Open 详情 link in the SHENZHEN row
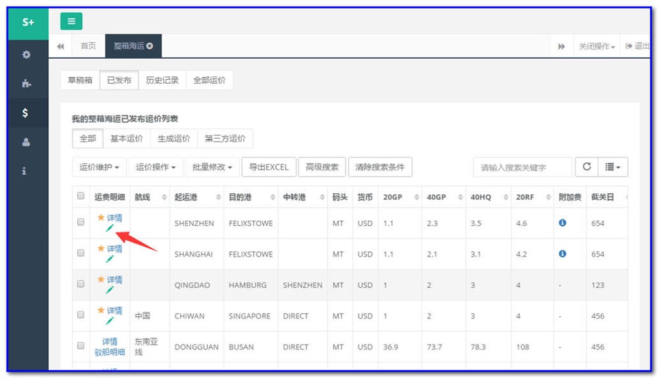This screenshot has height=379, width=659. click(114, 218)
